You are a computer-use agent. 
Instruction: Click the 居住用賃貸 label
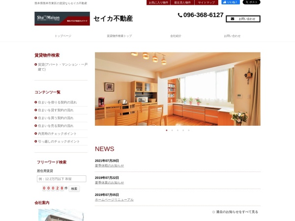coord(45,171)
